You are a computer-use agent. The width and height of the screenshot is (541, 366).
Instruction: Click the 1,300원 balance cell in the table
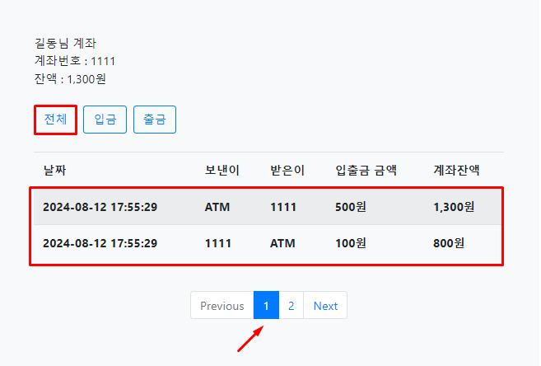(x=454, y=207)
